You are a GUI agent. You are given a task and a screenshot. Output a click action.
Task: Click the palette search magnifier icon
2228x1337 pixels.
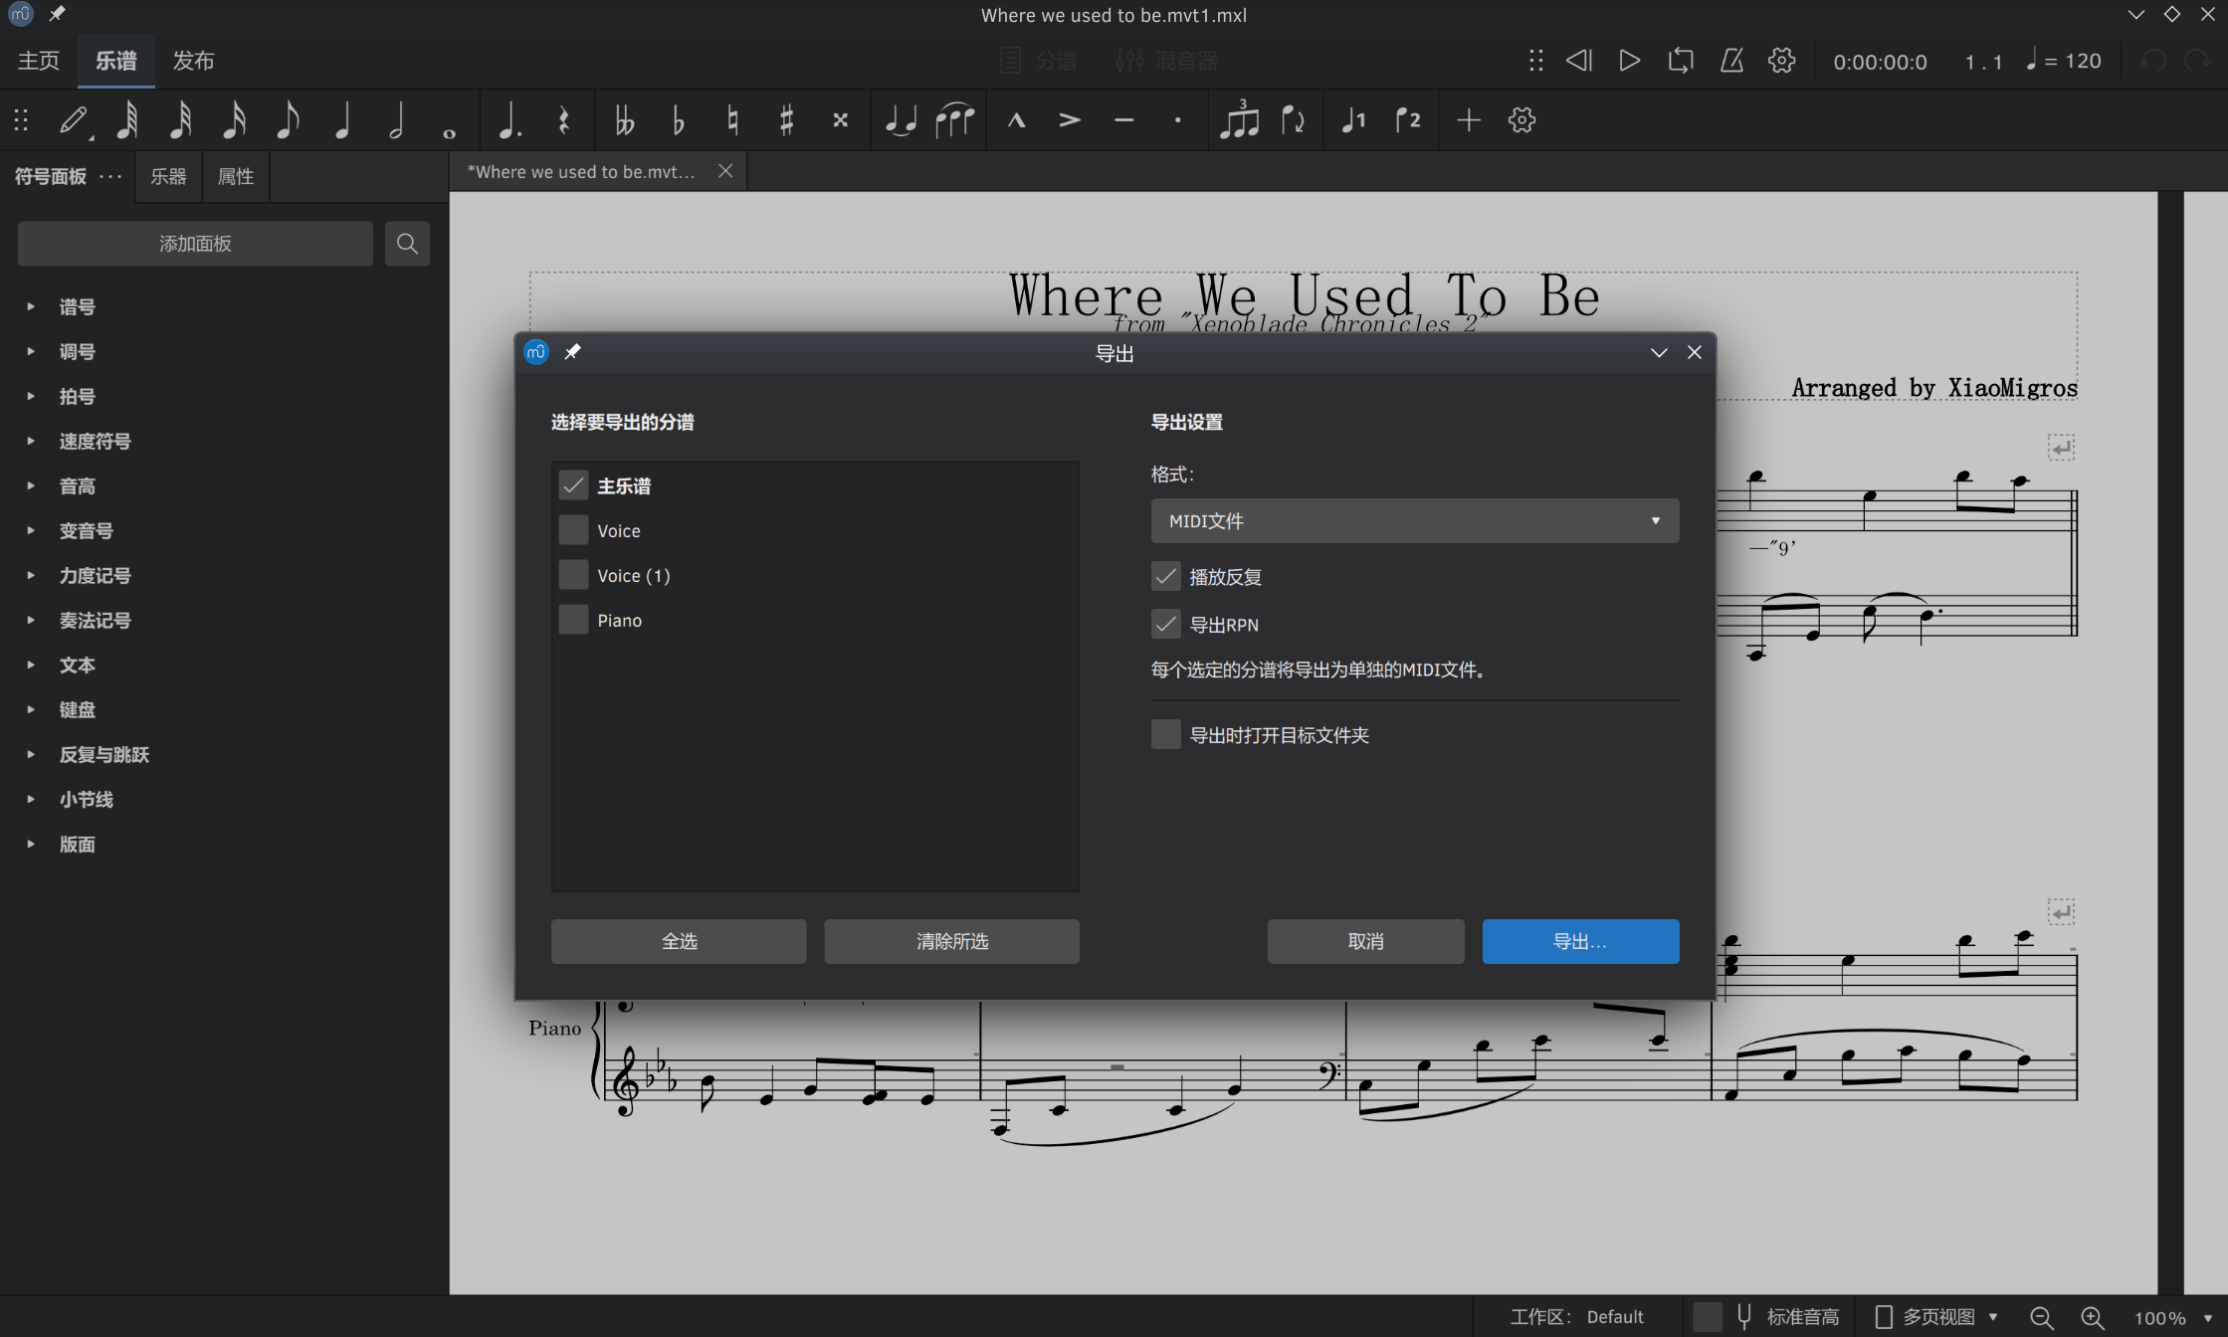point(407,244)
